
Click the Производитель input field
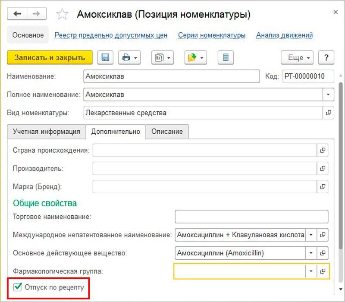click(204, 168)
